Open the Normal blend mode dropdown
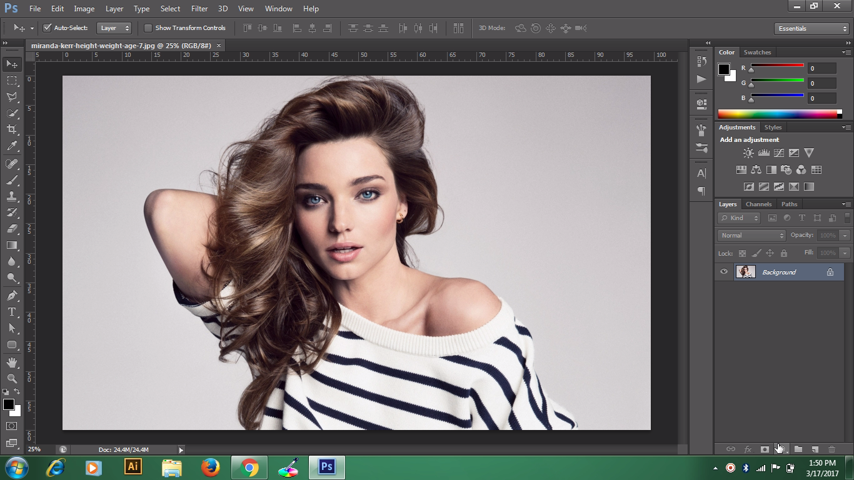Image resolution: width=854 pixels, height=480 pixels. (751, 236)
